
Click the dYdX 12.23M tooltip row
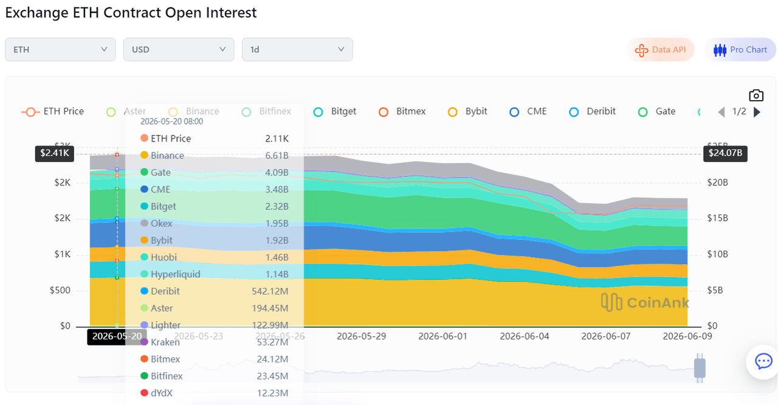[x=214, y=393]
